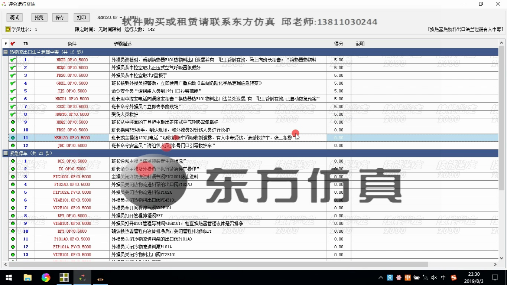Screen dimensions: 507x285
Task: Click the green dot icon of step VI4E101.OP<0.5000
Action: (x=13, y=200)
